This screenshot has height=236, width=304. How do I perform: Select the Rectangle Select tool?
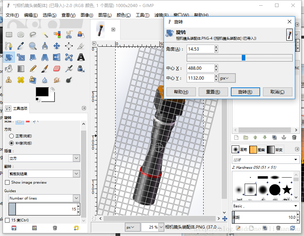pos(9,35)
